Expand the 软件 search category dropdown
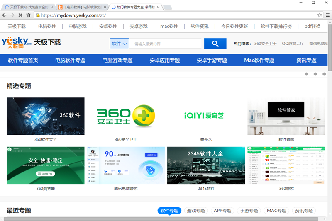This screenshot has width=332, height=221. pyautogui.click(x=119, y=44)
